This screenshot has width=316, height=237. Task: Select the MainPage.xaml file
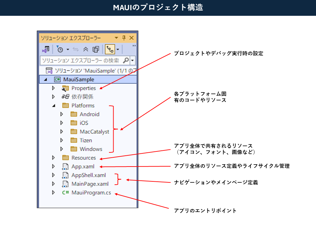(x=90, y=184)
